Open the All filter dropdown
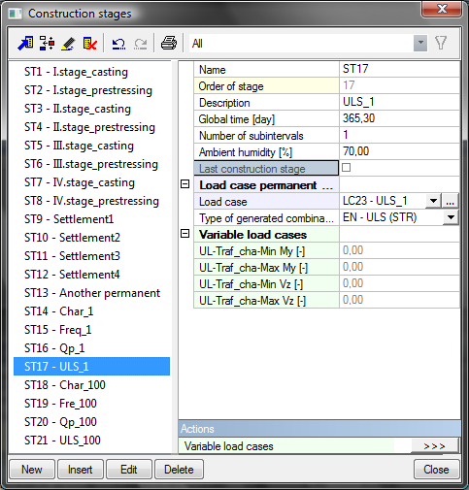The image size is (469, 490). coord(420,43)
